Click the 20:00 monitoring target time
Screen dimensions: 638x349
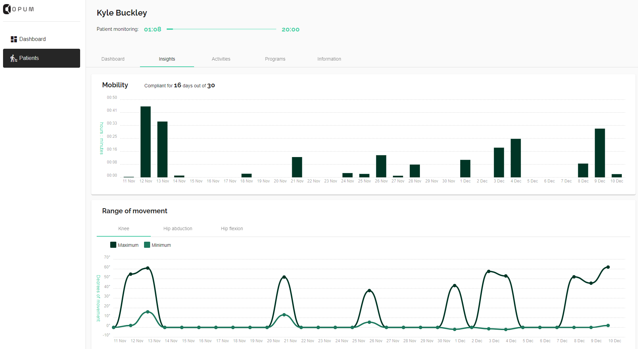290,29
